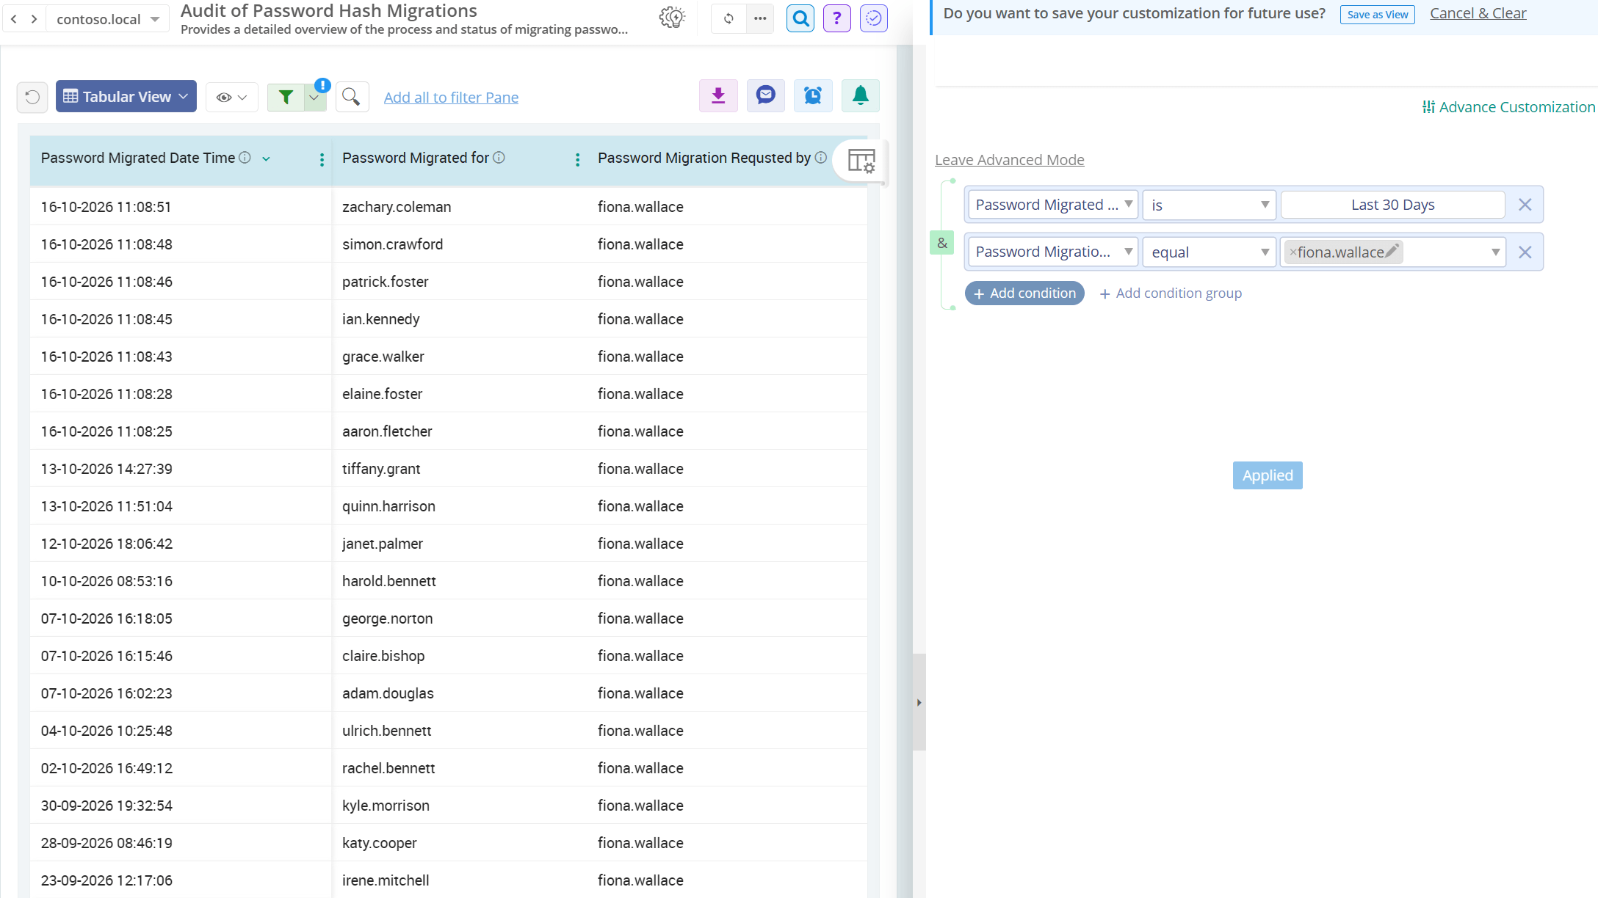This screenshot has height=898, width=1598.
Task: Open the 'equal' operator dropdown
Action: pyautogui.click(x=1209, y=252)
